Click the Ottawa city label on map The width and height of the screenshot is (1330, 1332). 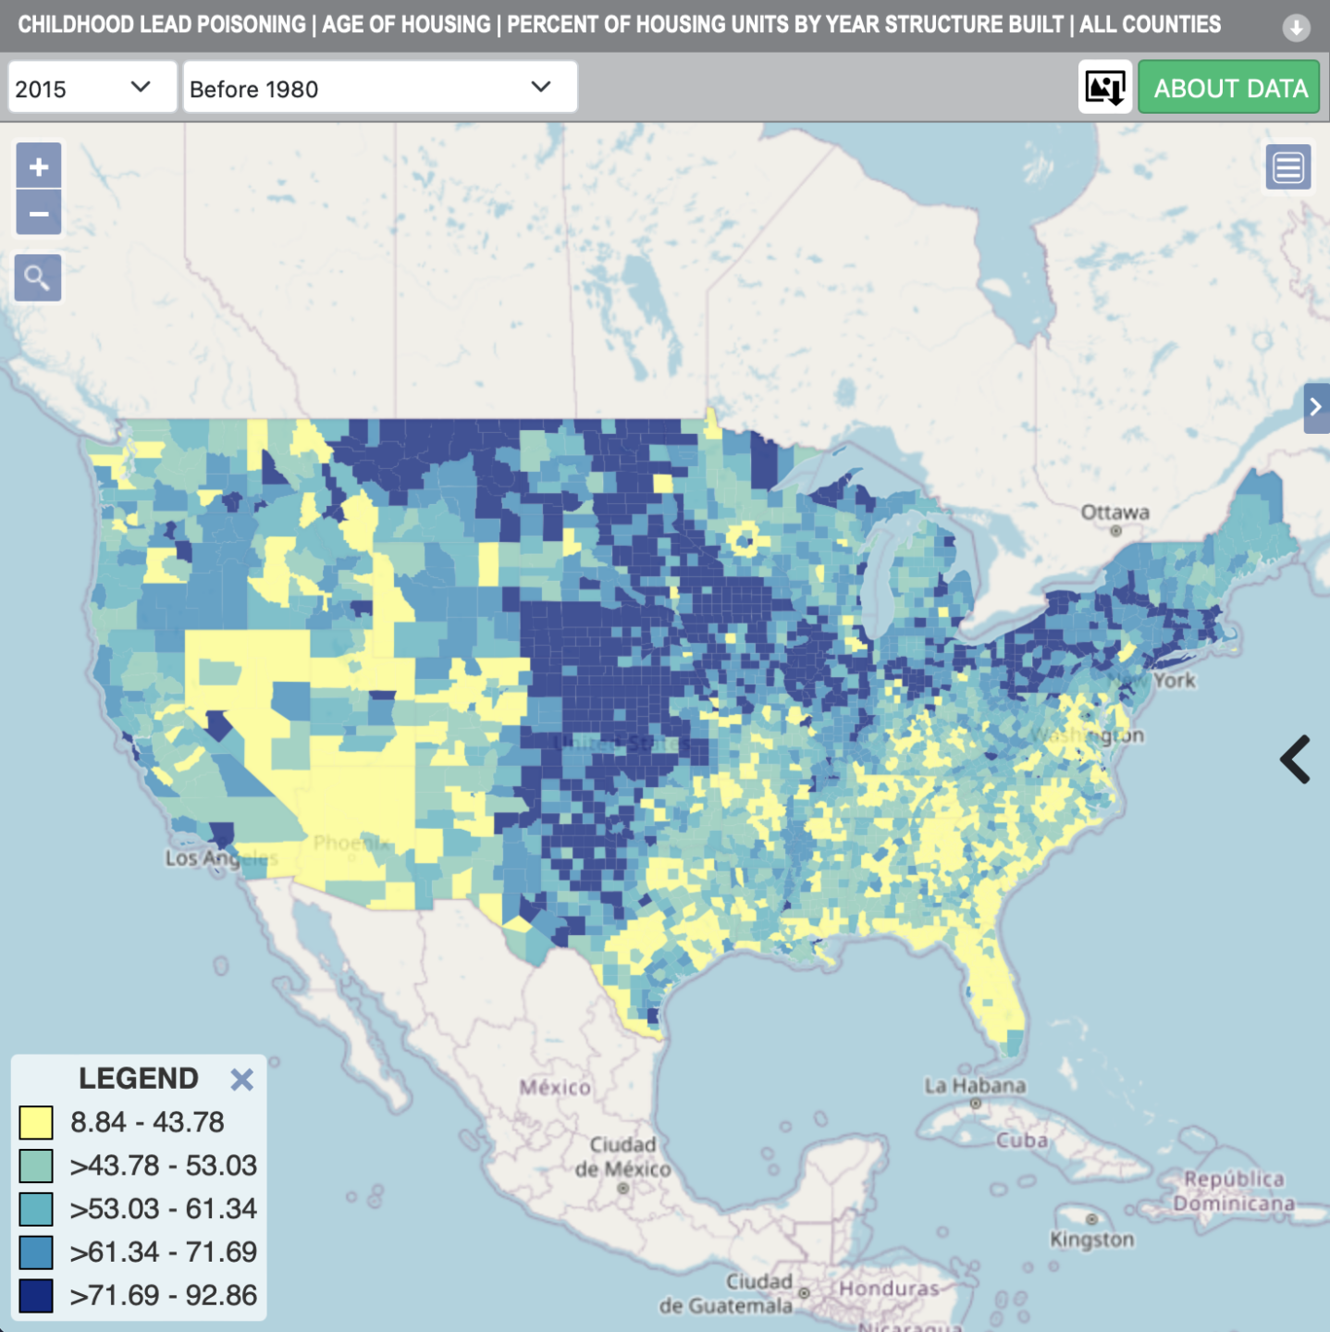click(1114, 512)
